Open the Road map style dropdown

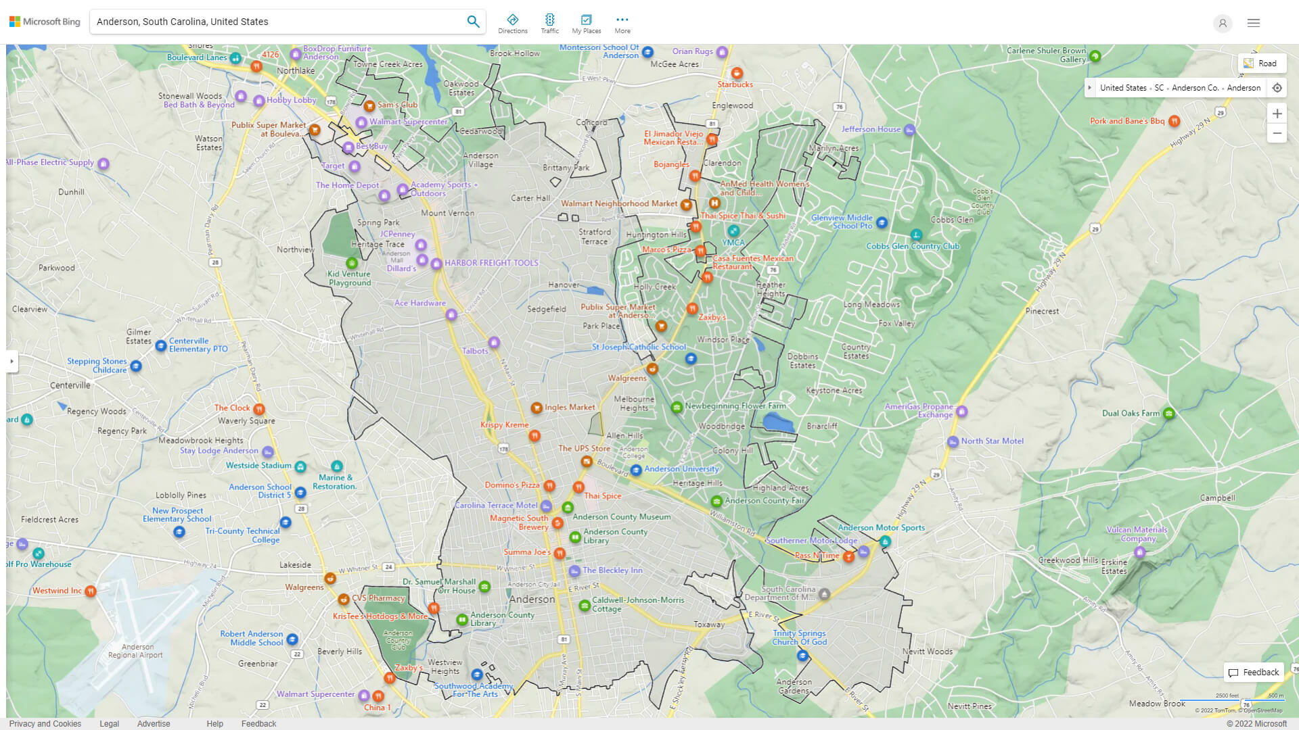coord(1261,63)
